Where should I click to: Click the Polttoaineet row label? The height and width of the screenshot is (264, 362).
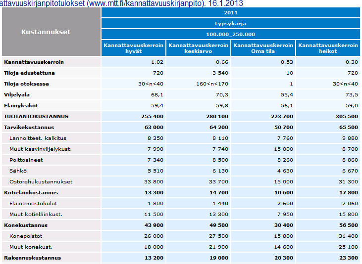click(26, 160)
